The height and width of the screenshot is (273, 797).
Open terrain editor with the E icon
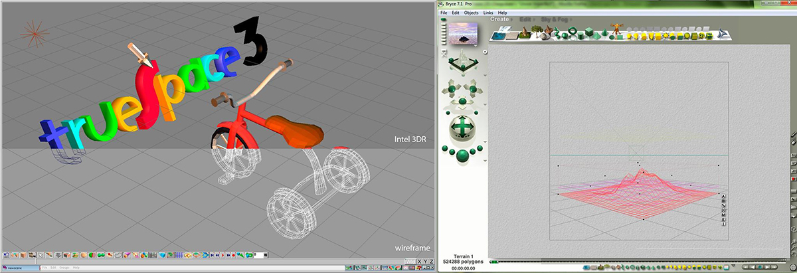click(x=723, y=219)
